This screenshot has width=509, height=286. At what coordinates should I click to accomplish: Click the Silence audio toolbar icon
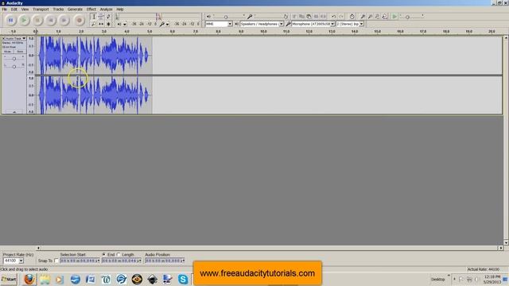324,17
